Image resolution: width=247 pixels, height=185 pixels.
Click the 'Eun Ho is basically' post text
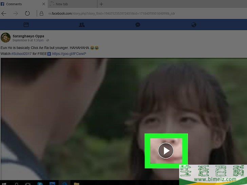pos(45,48)
